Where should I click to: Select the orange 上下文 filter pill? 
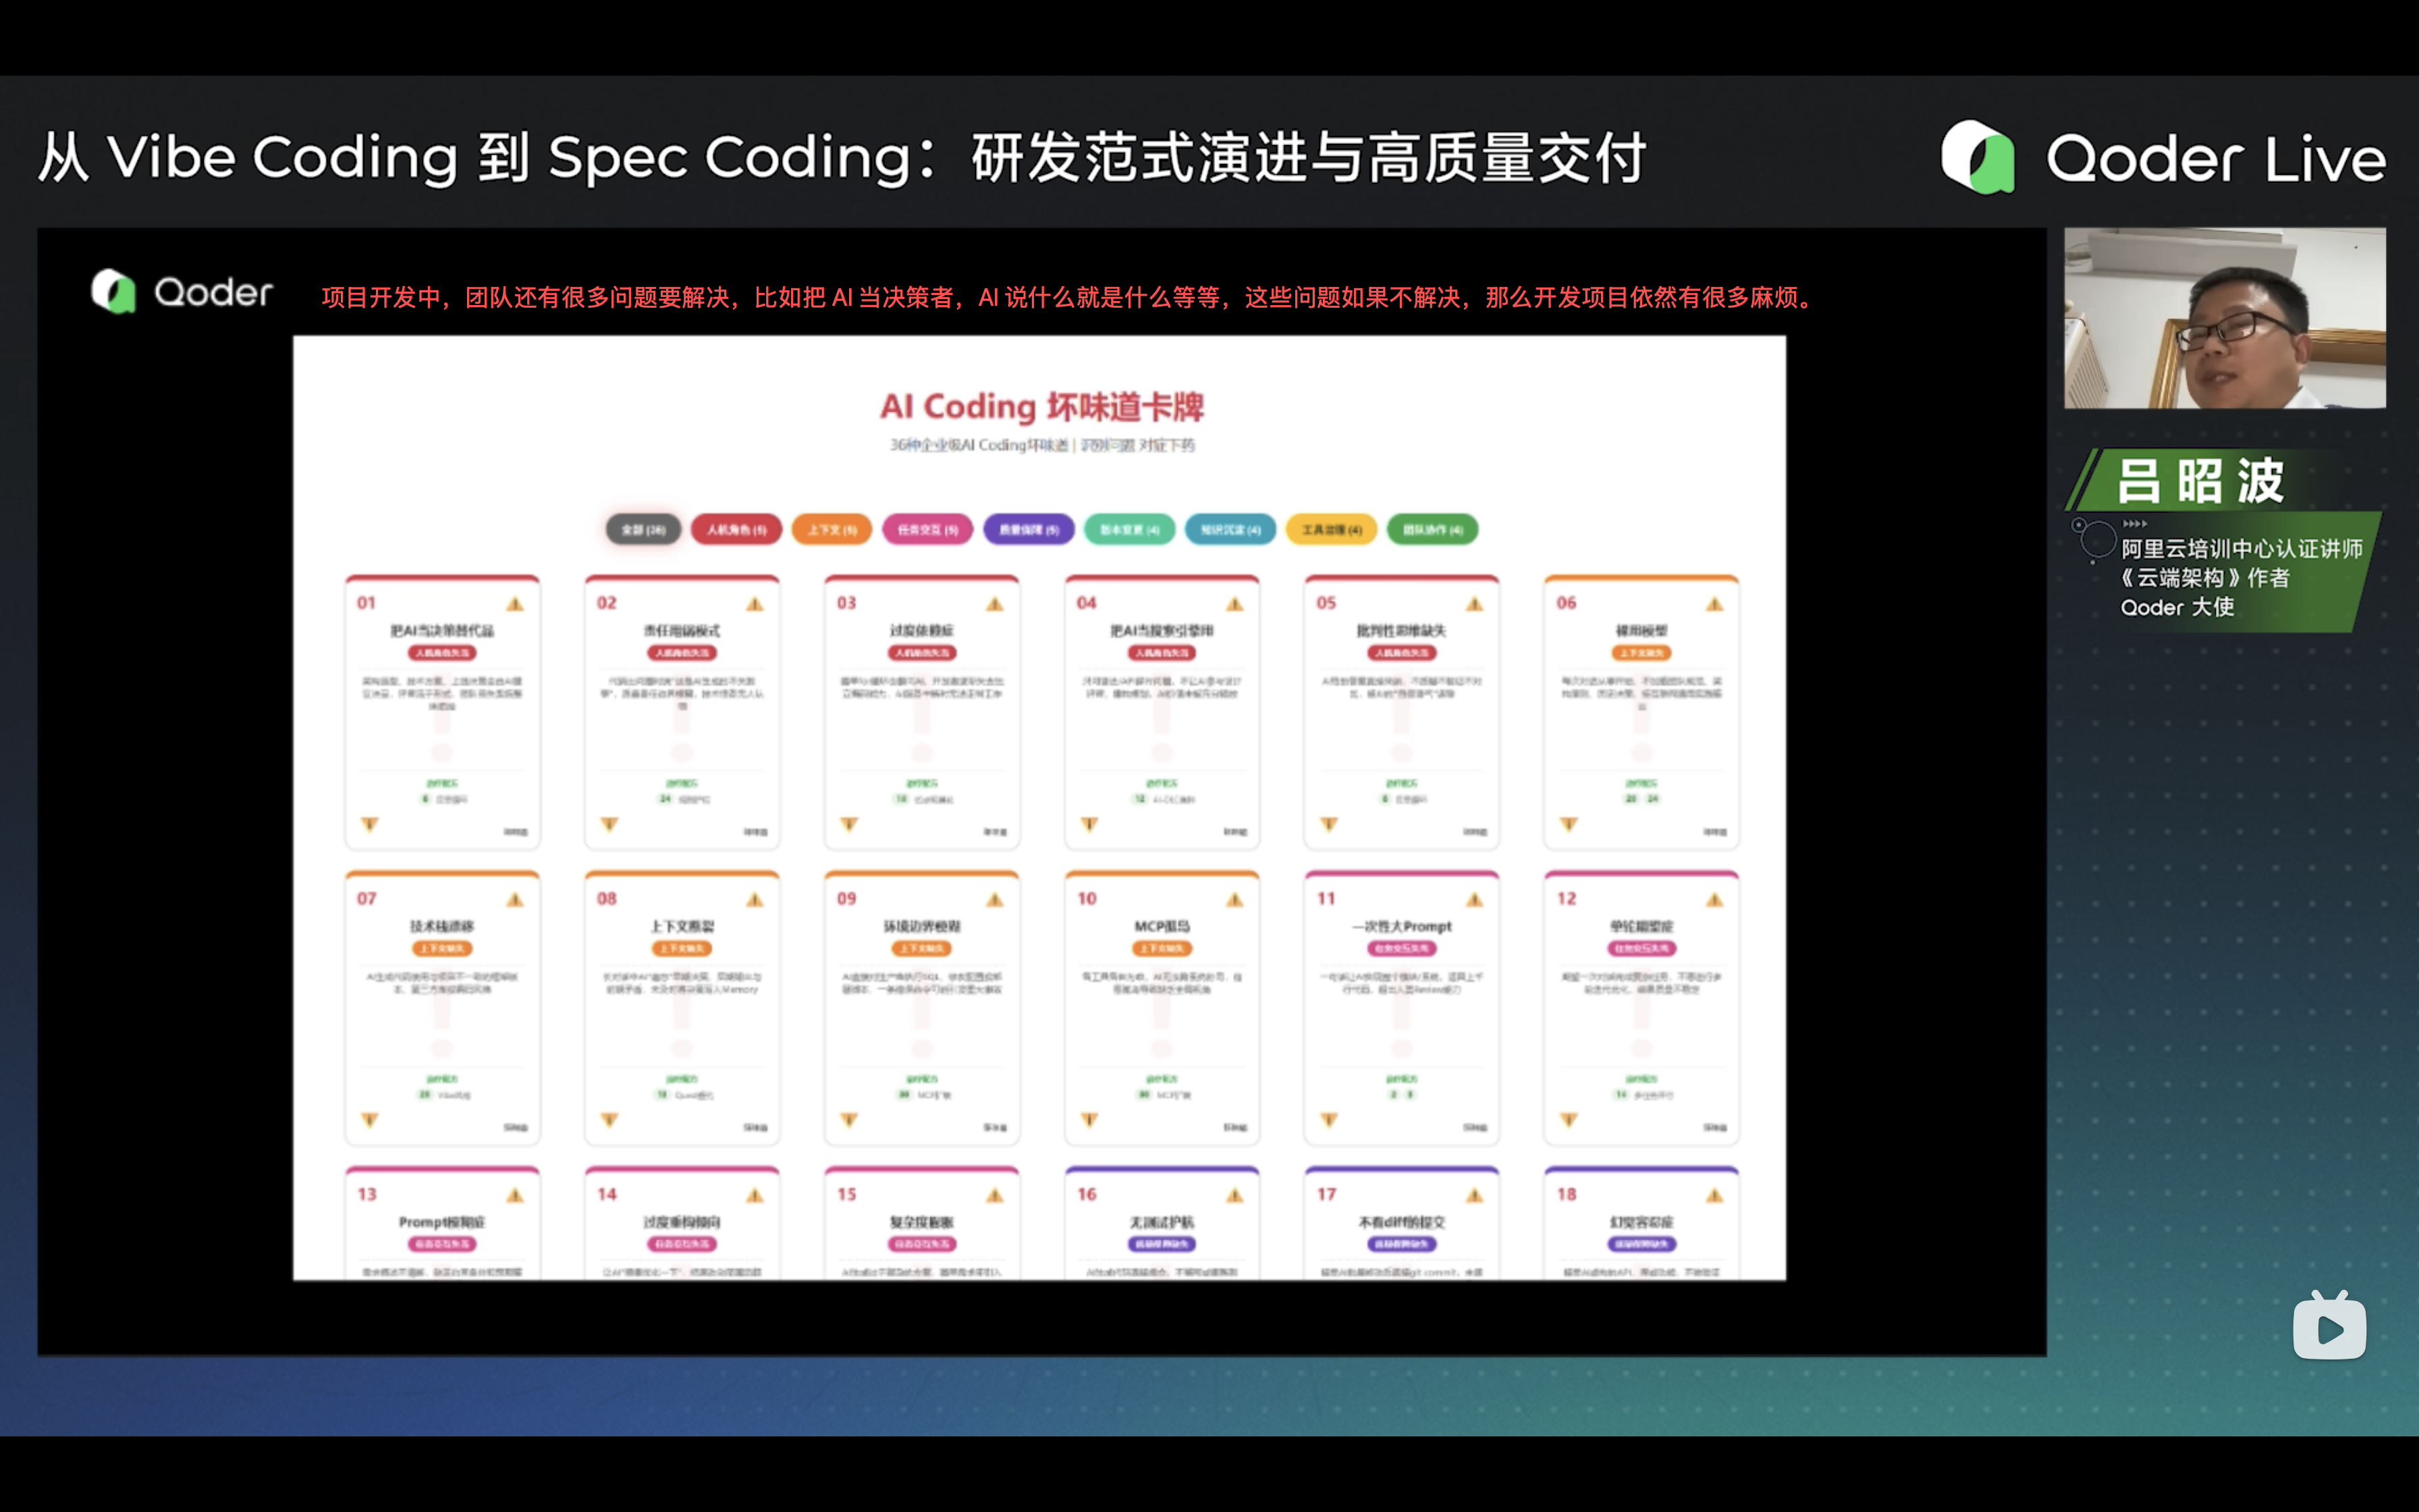pyautogui.click(x=832, y=530)
